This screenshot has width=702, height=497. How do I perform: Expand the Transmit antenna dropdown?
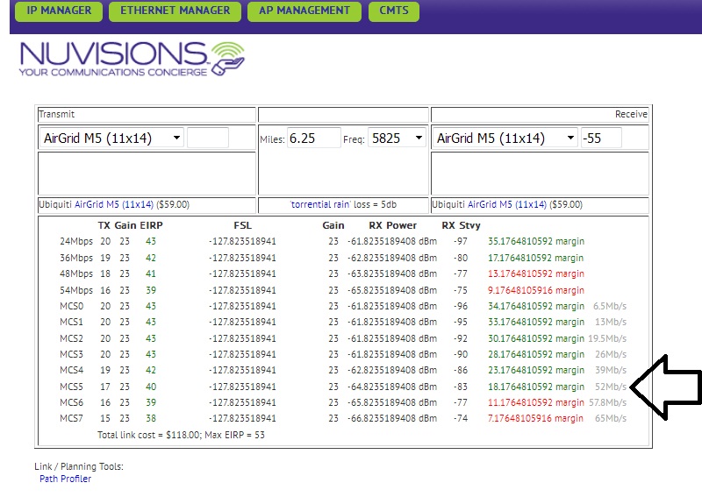112,138
